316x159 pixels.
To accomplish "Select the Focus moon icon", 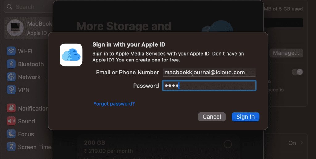I will click(x=11, y=134).
